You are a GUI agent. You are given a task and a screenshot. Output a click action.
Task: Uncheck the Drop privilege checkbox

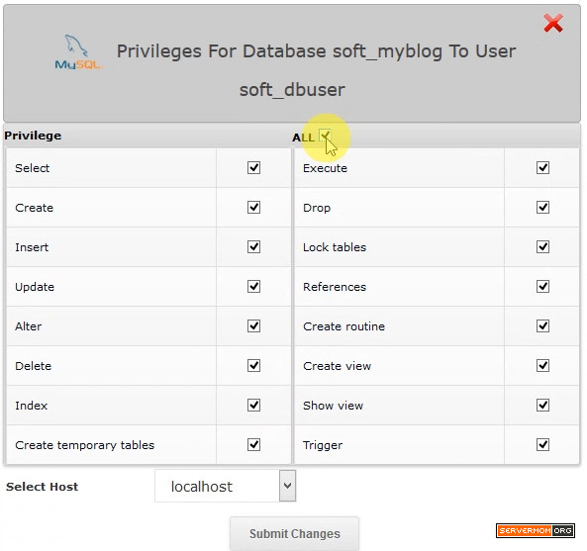(542, 207)
